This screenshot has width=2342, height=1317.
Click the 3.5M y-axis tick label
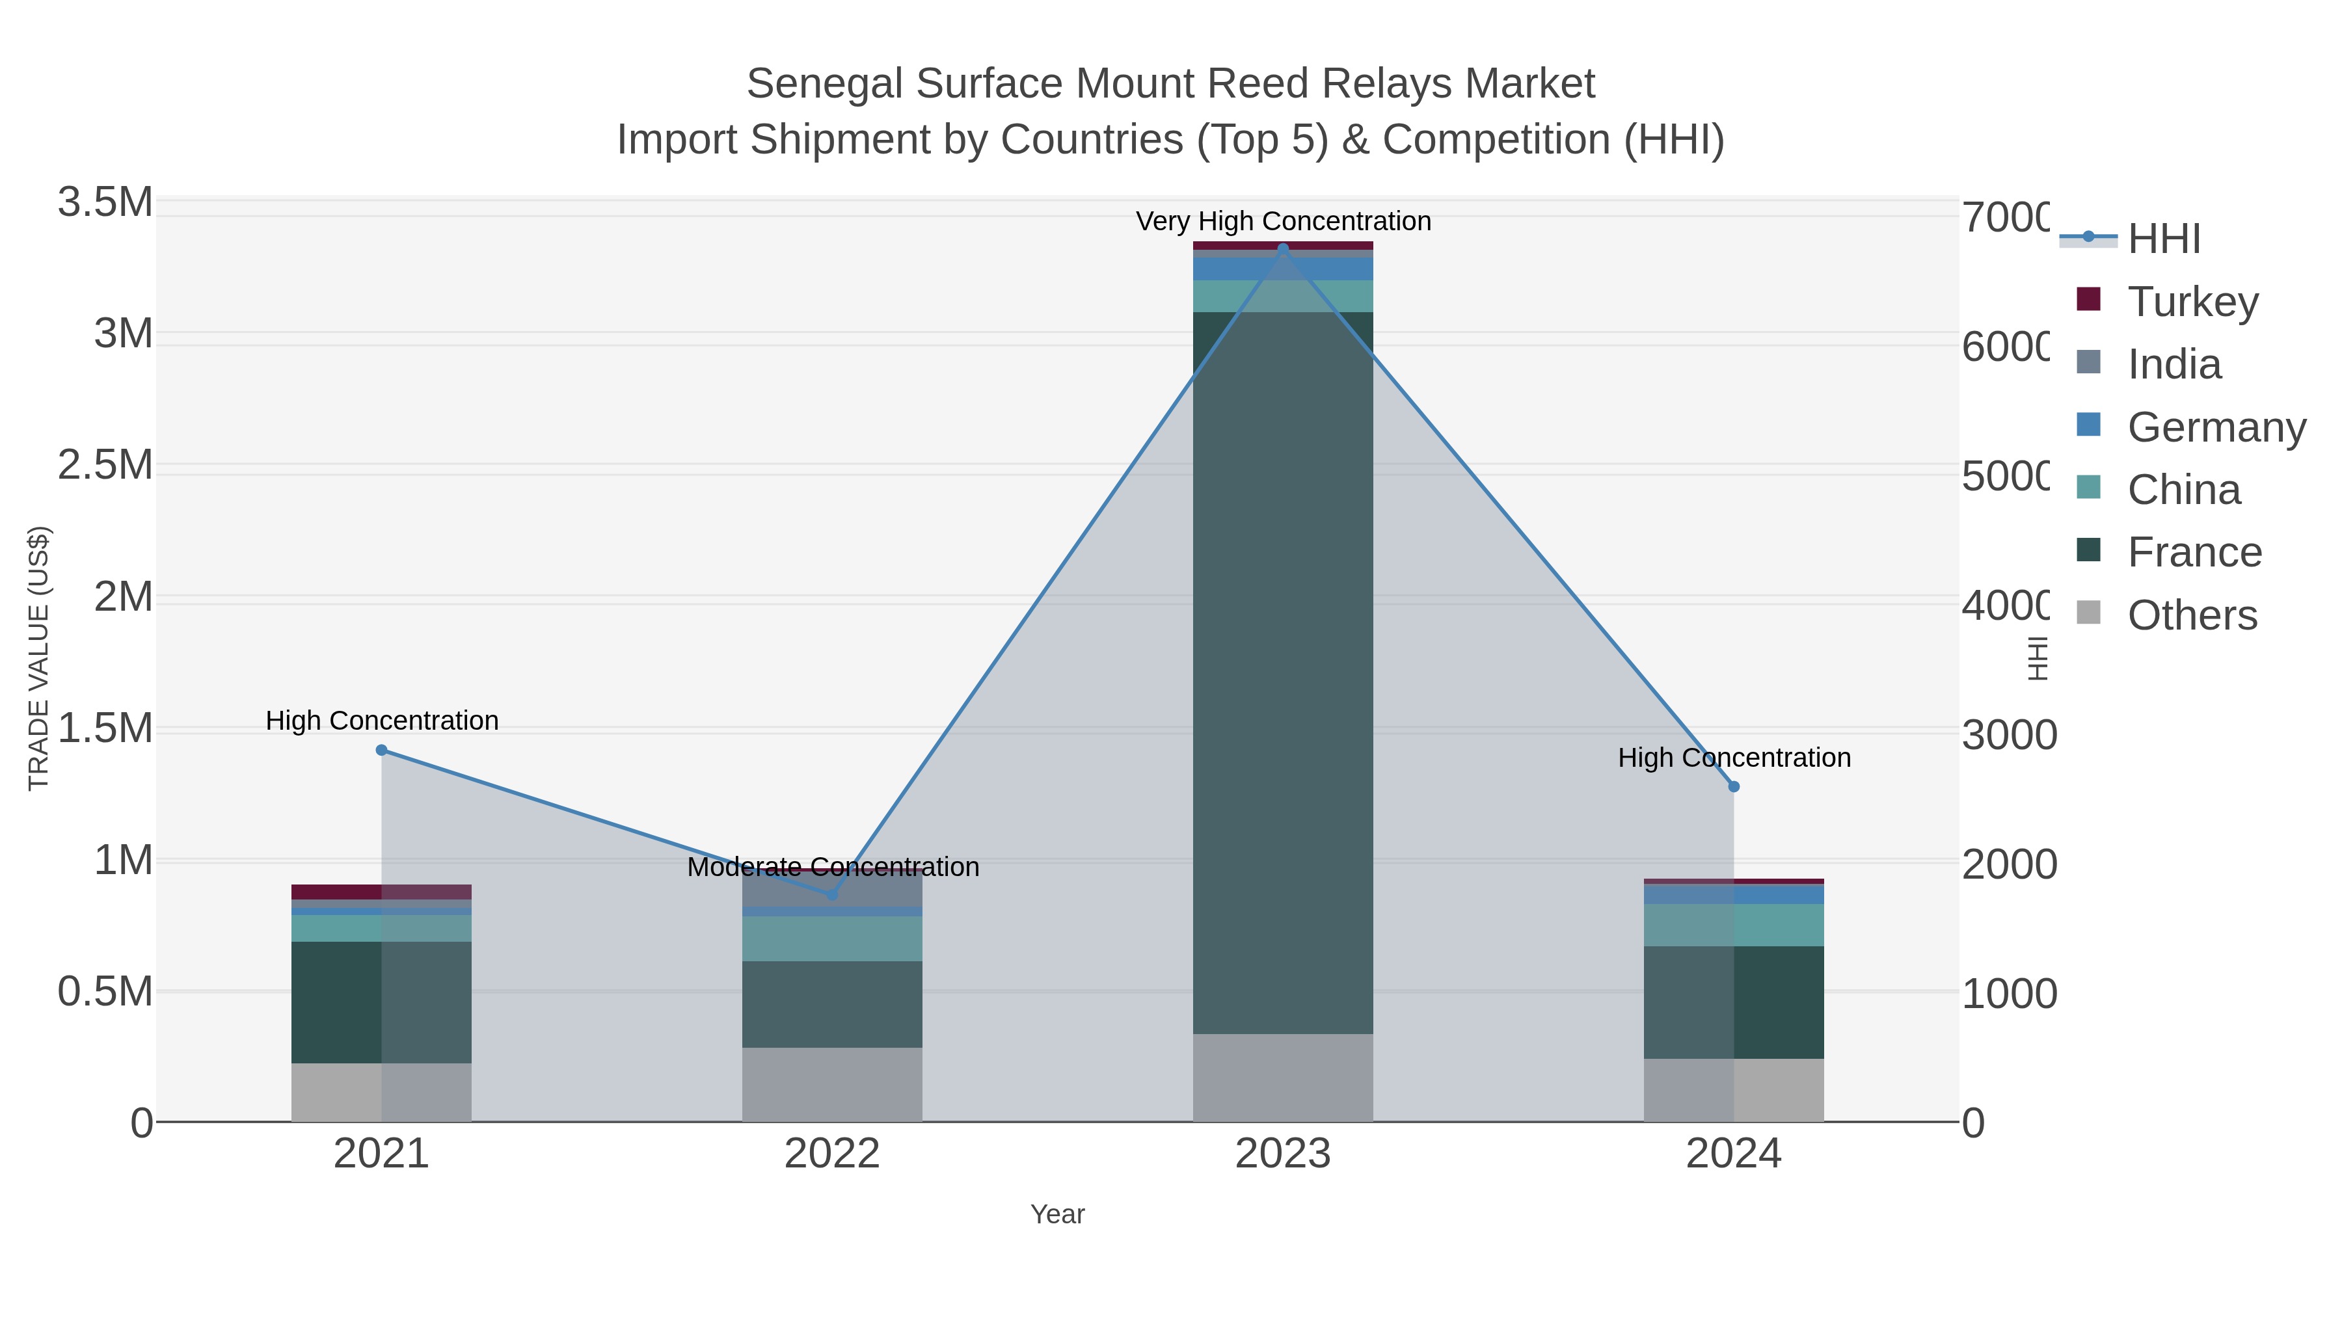[x=105, y=202]
